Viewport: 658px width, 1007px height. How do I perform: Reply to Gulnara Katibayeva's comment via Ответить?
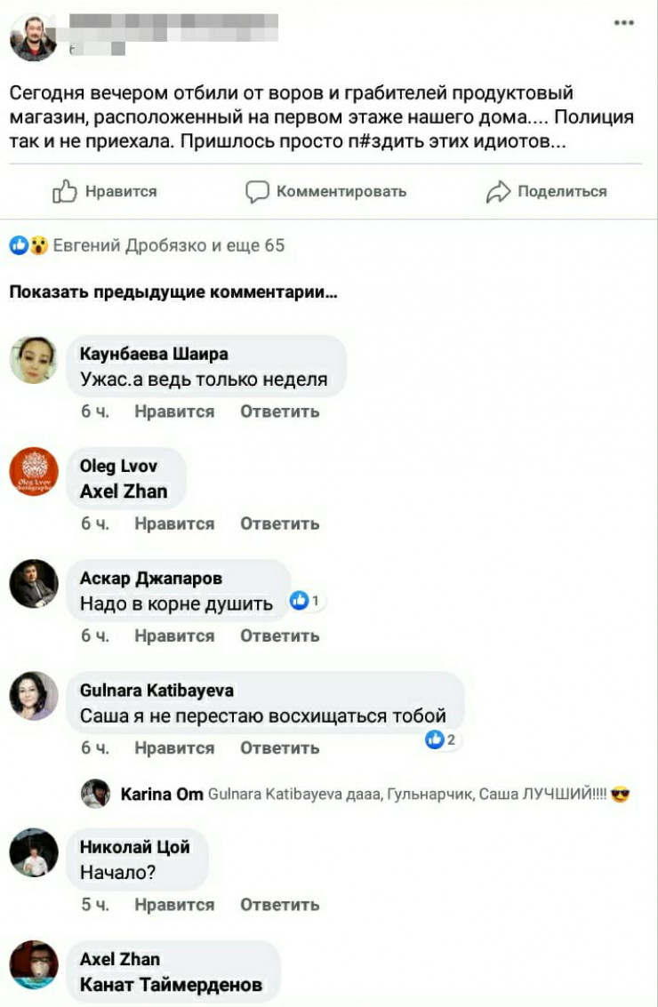click(279, 748)
